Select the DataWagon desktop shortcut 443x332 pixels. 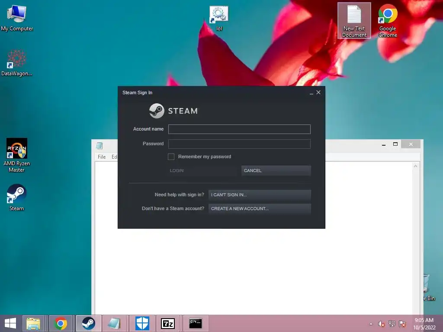point(16,63)
